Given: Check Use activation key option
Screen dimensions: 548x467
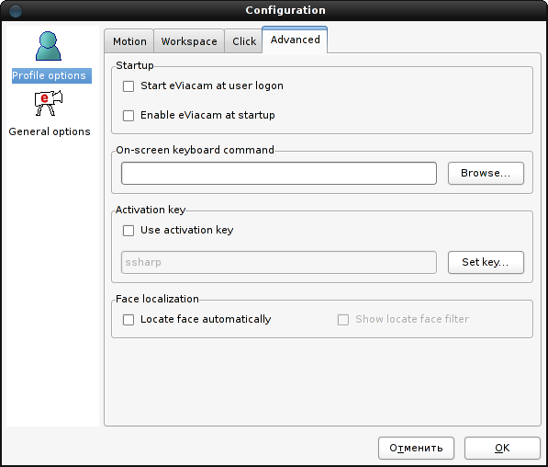Looking at the screenshot, I should 129,231.
